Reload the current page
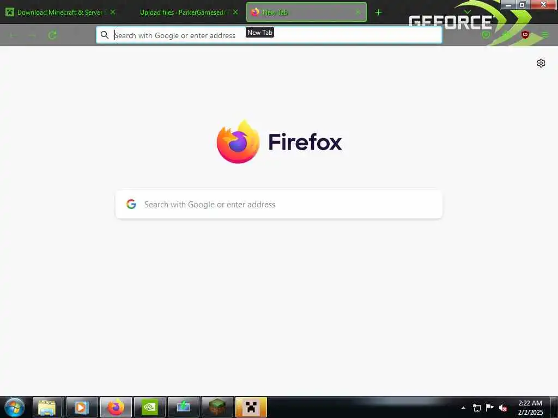 [52, 35]
